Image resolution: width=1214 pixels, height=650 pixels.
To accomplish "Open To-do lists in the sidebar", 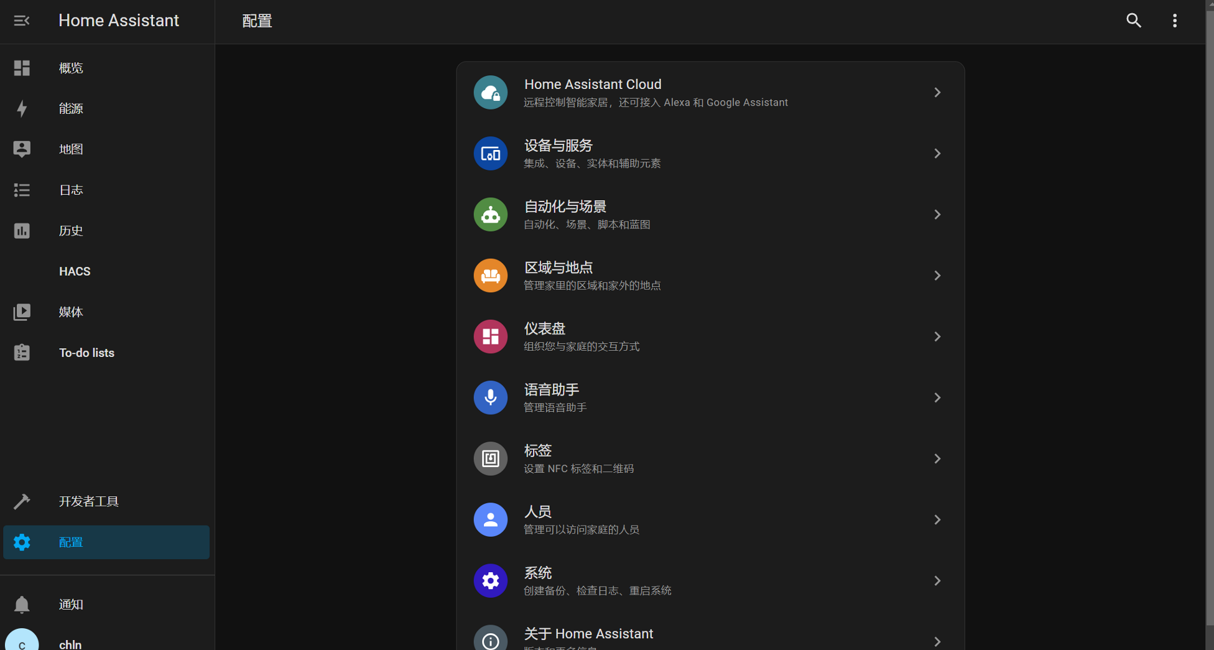I will 106,353.
